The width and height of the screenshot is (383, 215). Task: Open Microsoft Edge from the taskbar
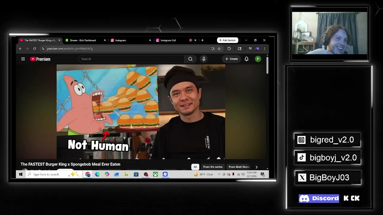coord(97,174)
